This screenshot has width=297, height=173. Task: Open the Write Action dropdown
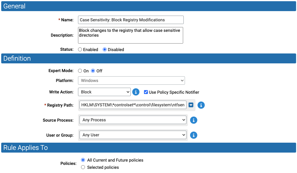(104, 92)
